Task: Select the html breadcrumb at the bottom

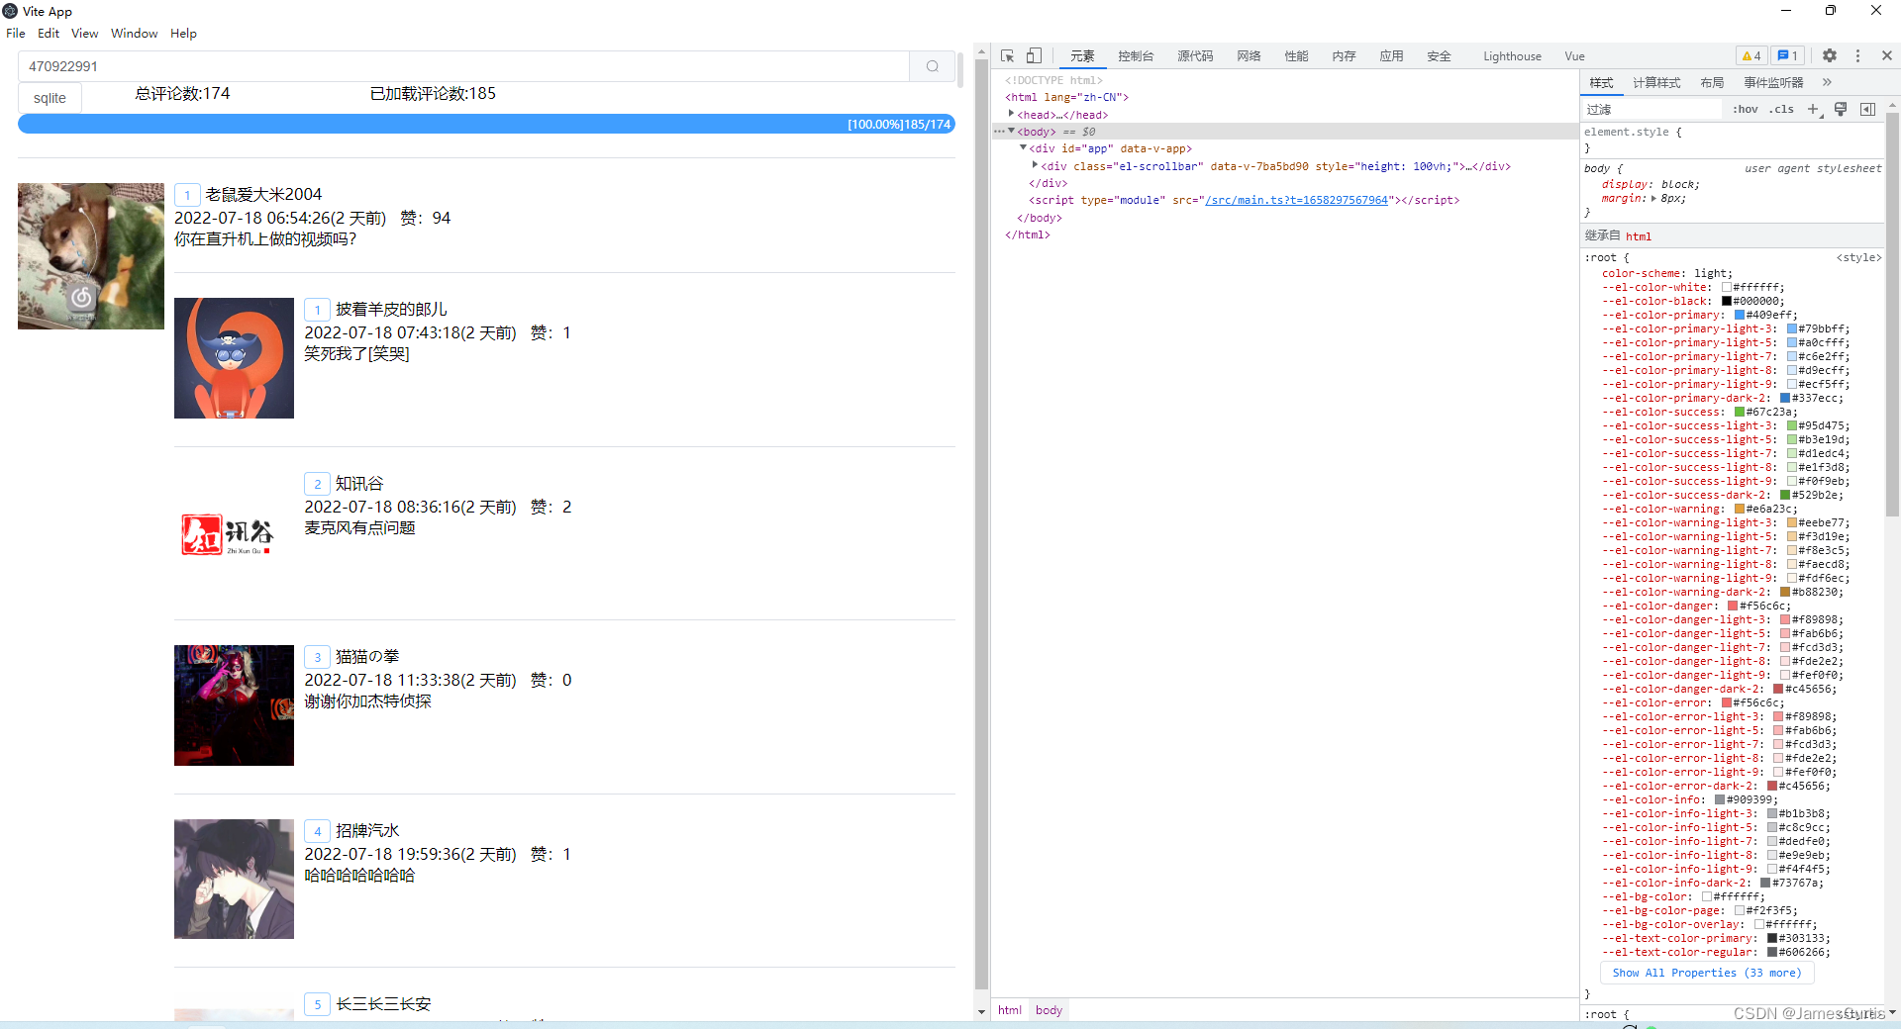Action: click(x=1010, y=1010)
